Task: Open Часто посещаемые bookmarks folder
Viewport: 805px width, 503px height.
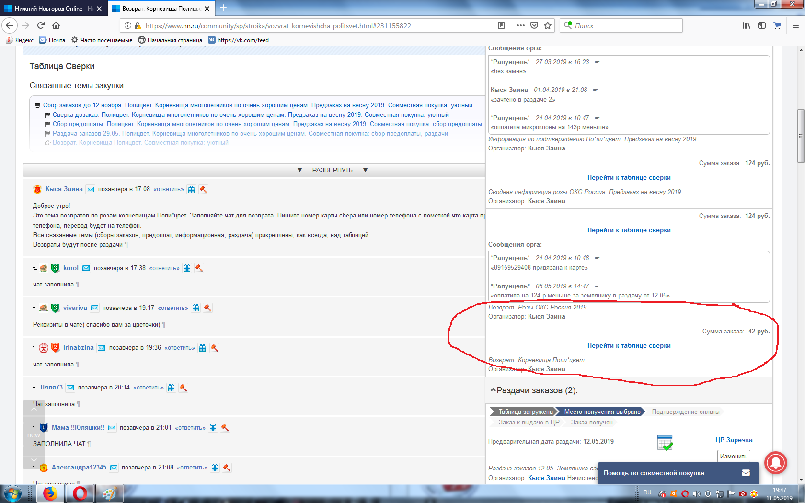Action: [102, 40]
